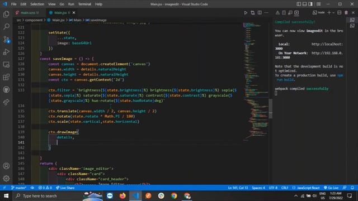Expand the component breadcrumb
The image size is (358, 201).
click(34, 20)
